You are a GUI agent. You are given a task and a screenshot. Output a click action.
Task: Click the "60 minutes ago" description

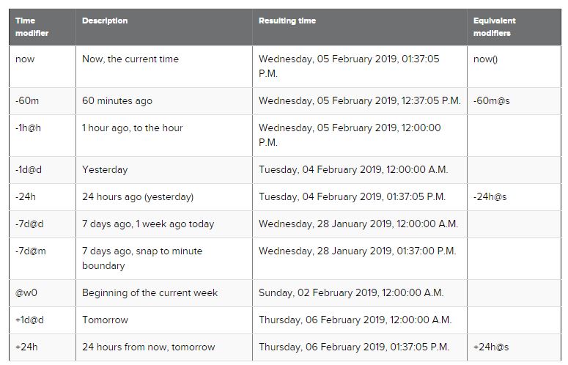tap(117, 101)
